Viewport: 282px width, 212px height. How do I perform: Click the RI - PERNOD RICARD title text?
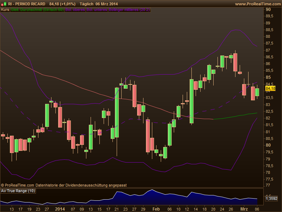(27, 4)
